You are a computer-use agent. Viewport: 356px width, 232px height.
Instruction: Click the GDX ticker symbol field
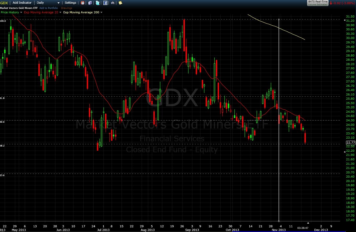(4, 3)
